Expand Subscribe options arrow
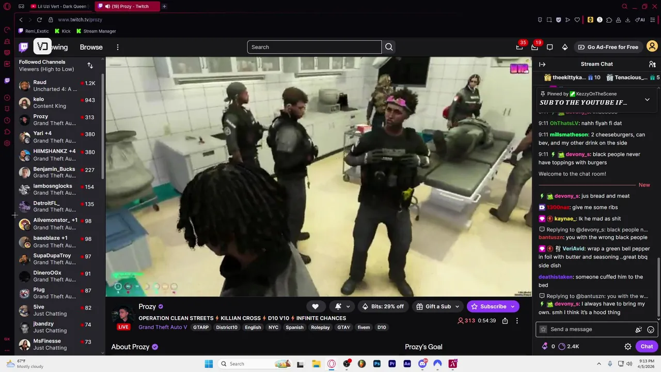The width and height of the screenshot is (661, 372). tap(513, 306)
